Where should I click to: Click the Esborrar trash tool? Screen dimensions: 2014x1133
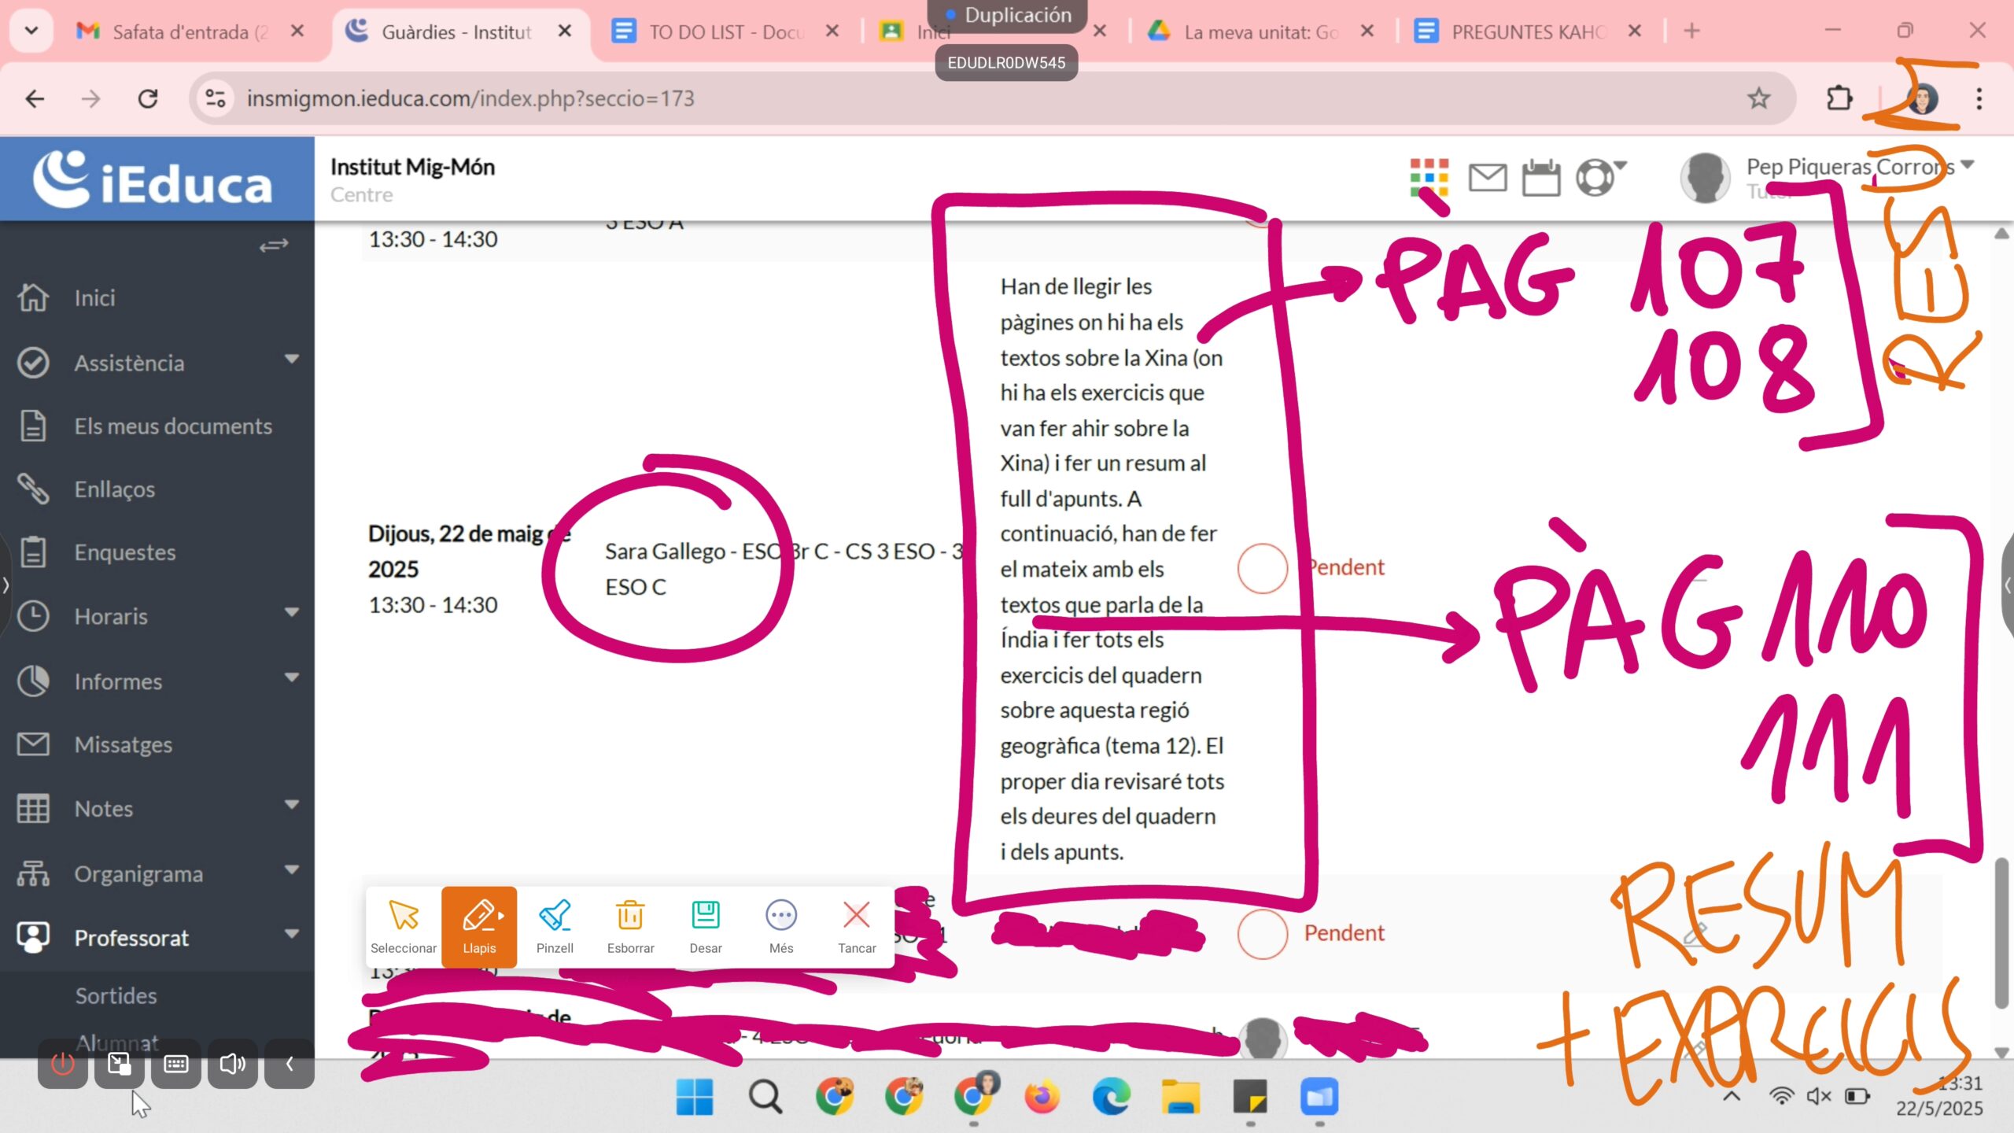(630, 925)
